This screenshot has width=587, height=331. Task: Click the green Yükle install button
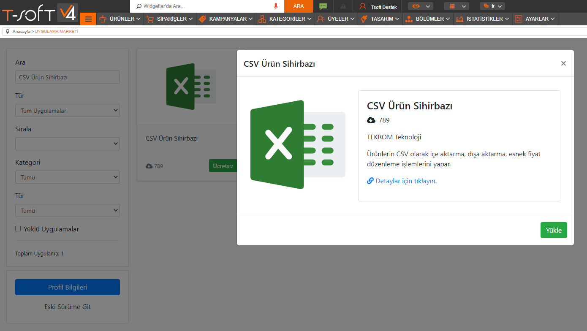[554, 230]
